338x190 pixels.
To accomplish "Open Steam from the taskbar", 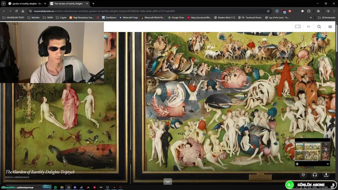I will [81, 188].
